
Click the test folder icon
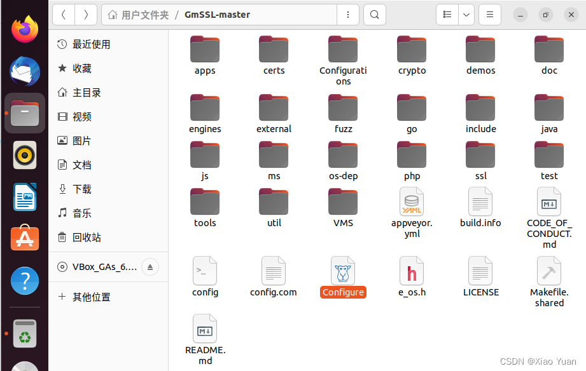click(x=549, y=155)
